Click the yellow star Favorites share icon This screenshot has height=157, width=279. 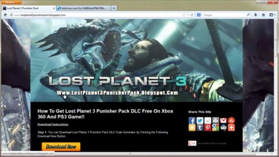tap(192, 128)
